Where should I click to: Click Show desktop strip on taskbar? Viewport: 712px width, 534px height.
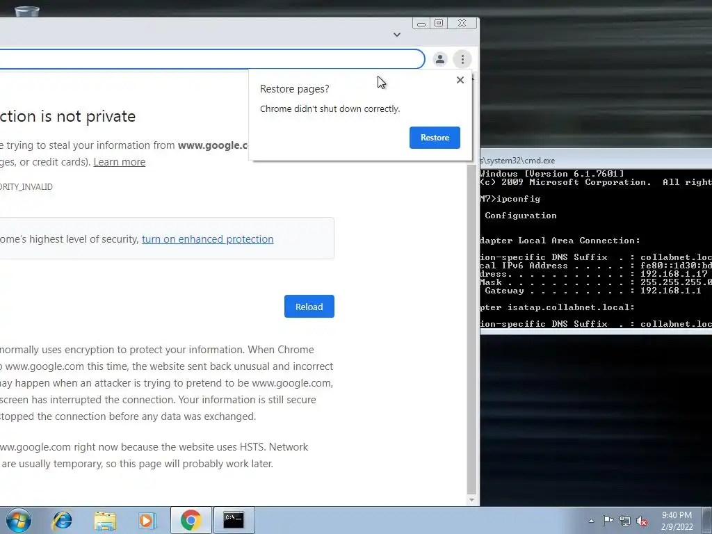pyautogui.click(x=709, y=520)
